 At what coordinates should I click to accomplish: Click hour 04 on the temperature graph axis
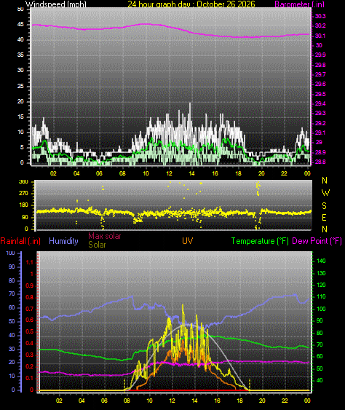click(x=82, y=401)
